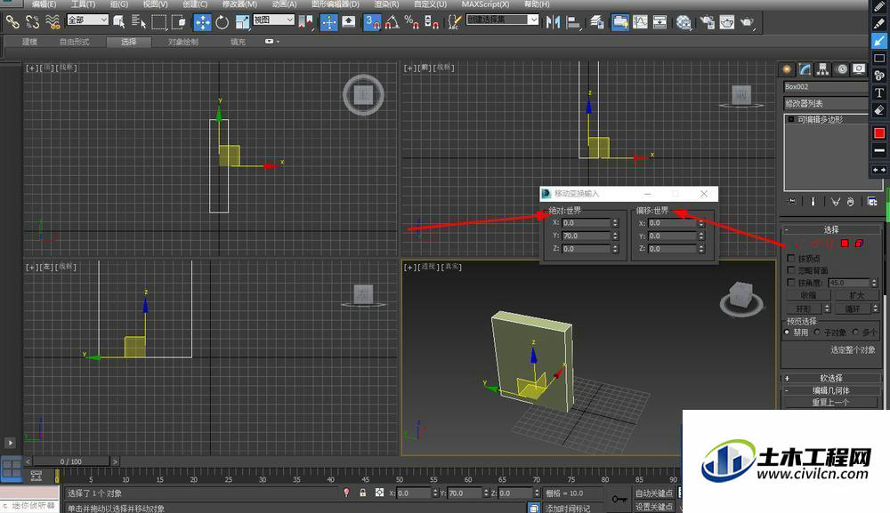The width and height of the screenshot is (890, 513).
Task: Open the 视图 reference coordinate dropdown
Action: pyautogui.click(x=273, y=20)
